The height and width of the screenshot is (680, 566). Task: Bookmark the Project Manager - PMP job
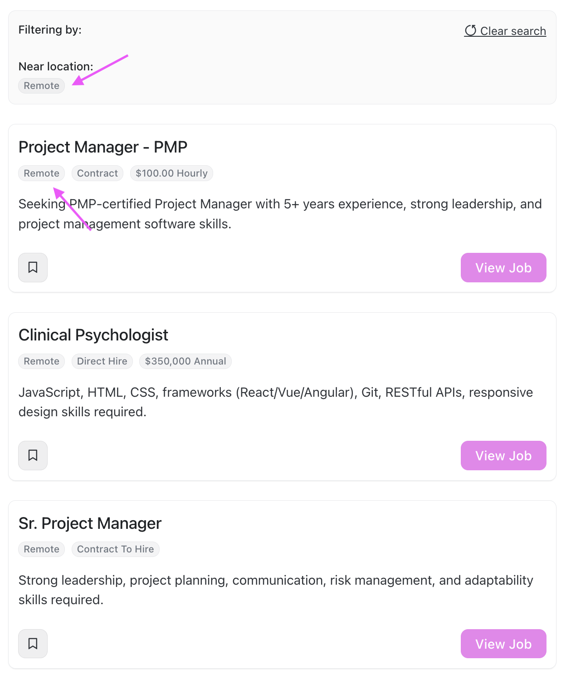coord(33,267)
